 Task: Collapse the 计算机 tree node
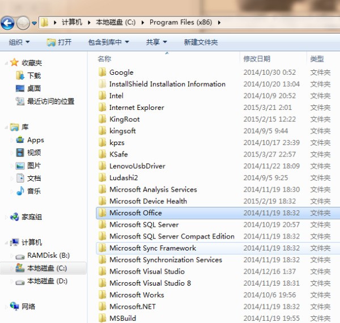pos(6,243)
